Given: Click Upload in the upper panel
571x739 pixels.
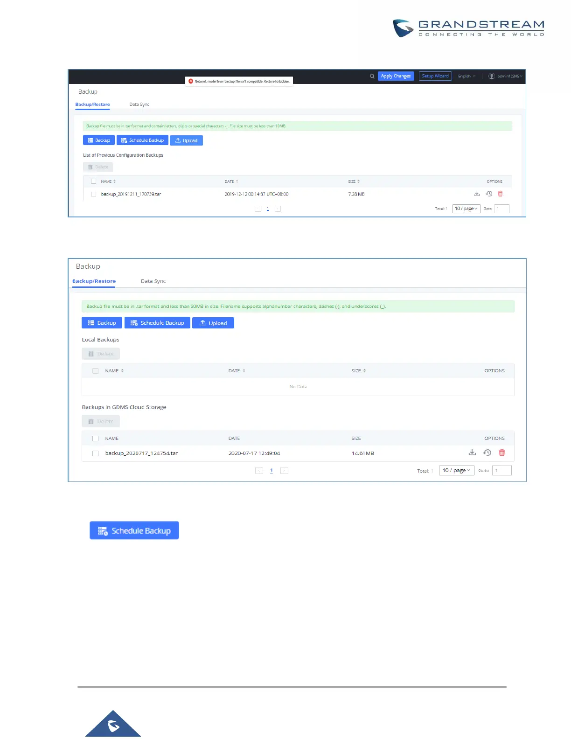Looking at the screenshot, I should click(186, 140).
